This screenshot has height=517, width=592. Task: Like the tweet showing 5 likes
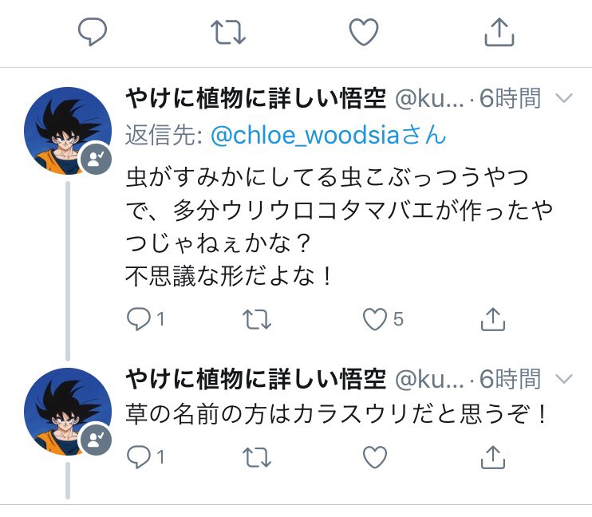point(375,320)
